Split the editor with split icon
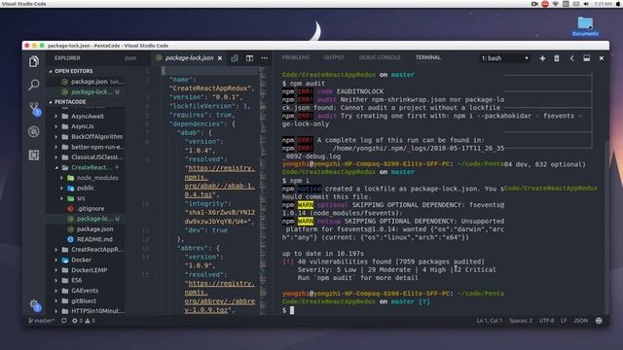Image resolution: width=623 pixels, height=350 pixels. [249, 58]
